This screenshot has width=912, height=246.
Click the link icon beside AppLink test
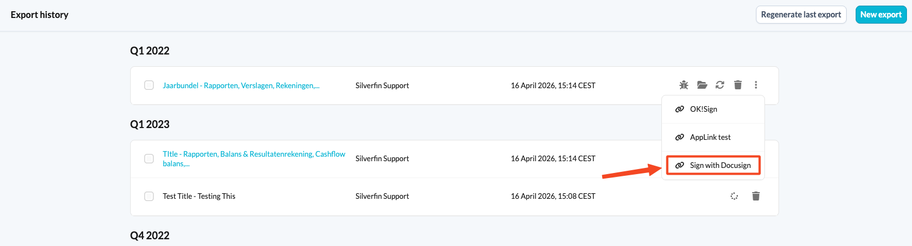click(x=680, y=137)
